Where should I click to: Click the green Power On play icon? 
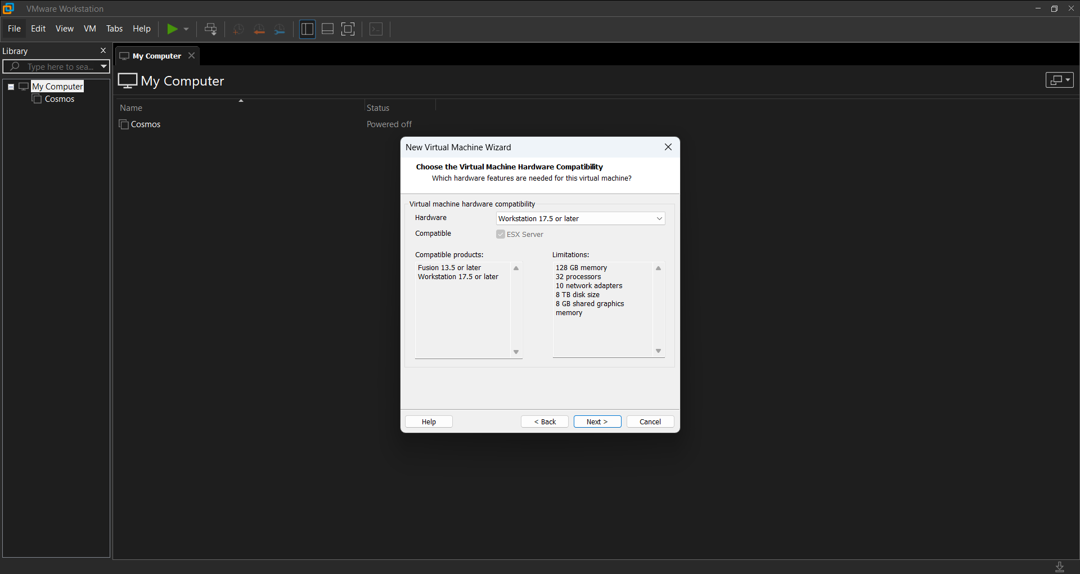click(172, 29)
